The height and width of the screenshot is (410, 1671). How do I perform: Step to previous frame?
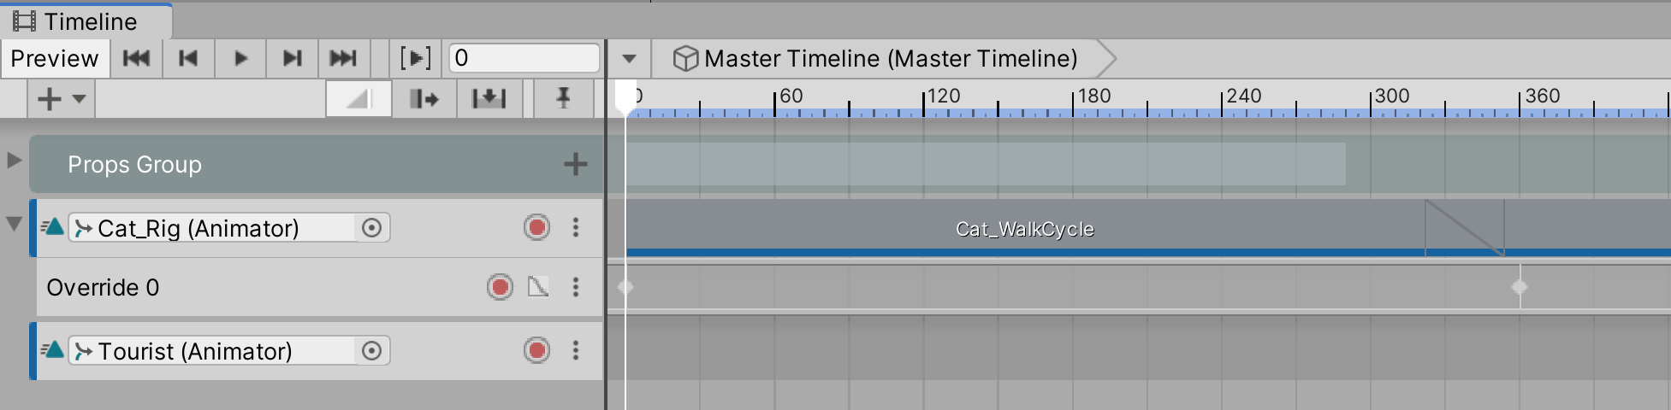click(x=188, y=58)
